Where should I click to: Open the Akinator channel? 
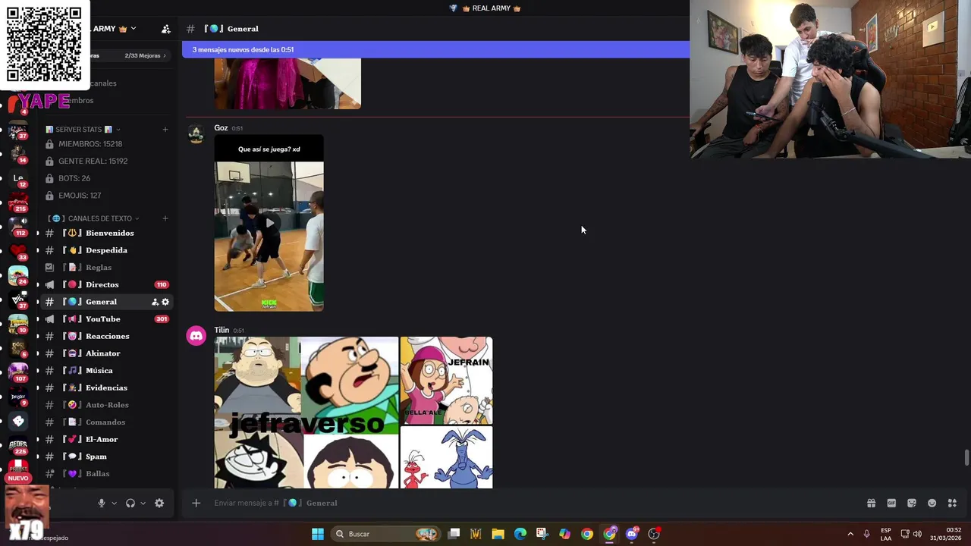click(x=105, y=353)
